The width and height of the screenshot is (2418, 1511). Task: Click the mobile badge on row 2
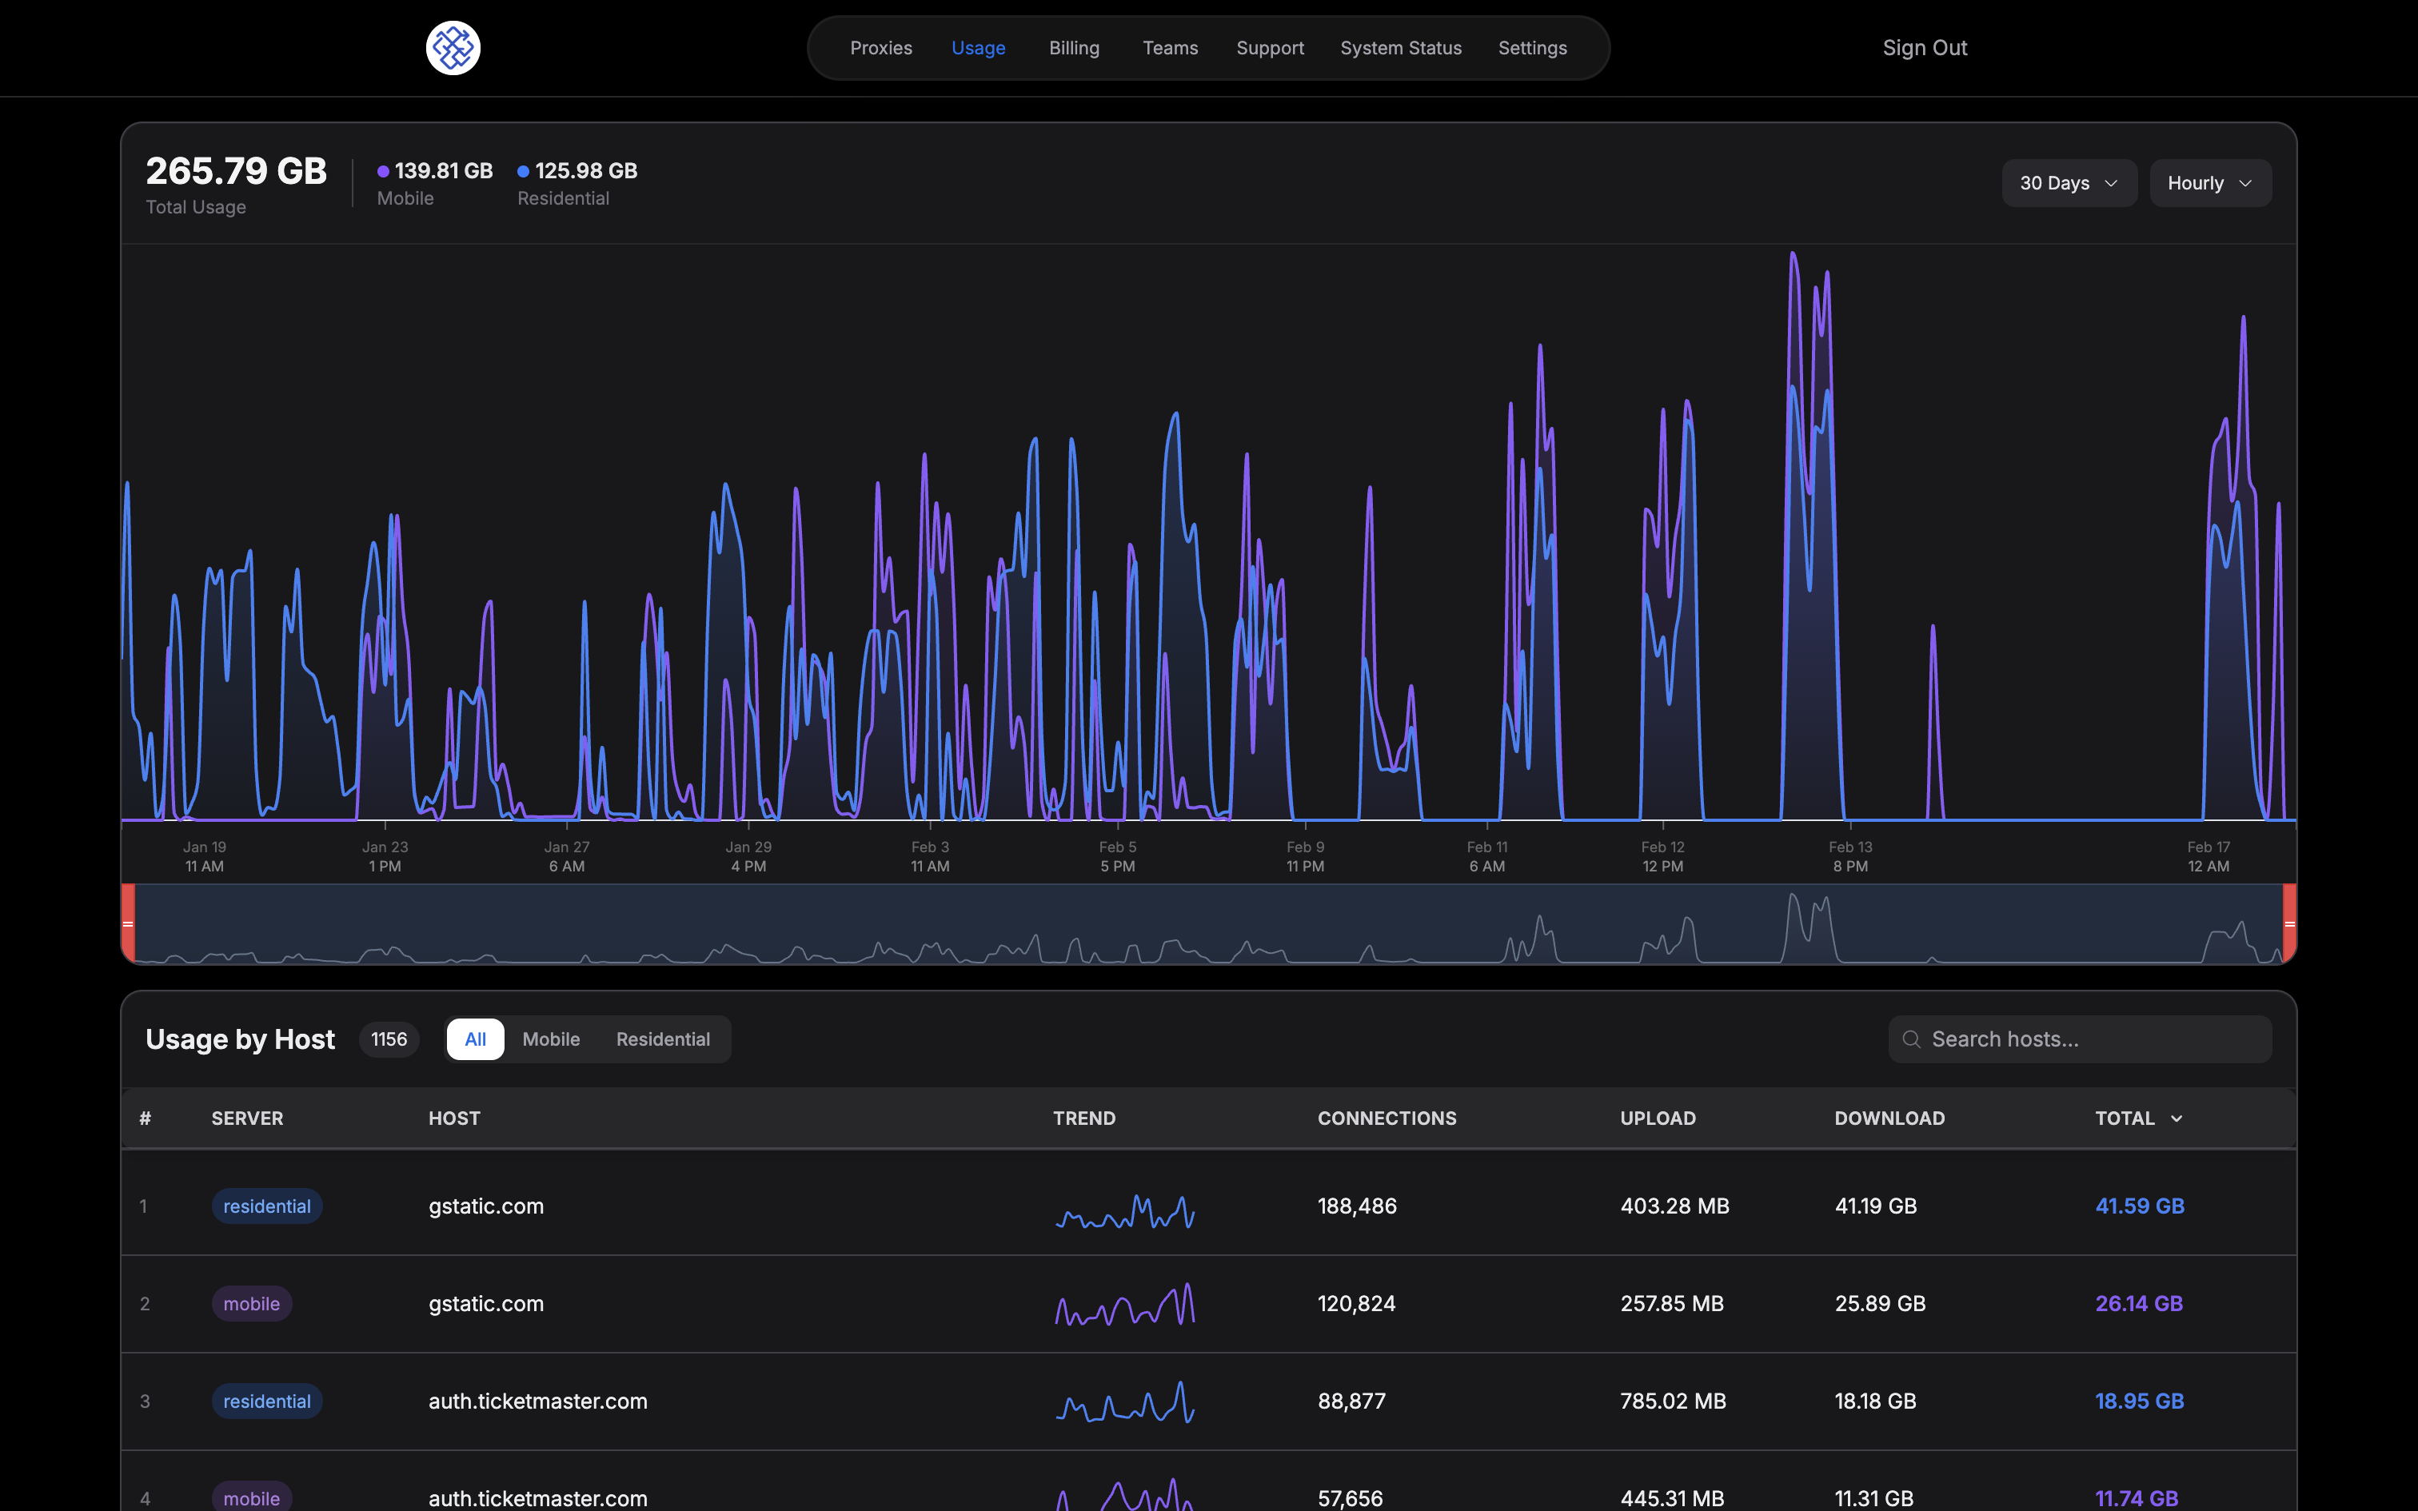(x=252, y=1303)
